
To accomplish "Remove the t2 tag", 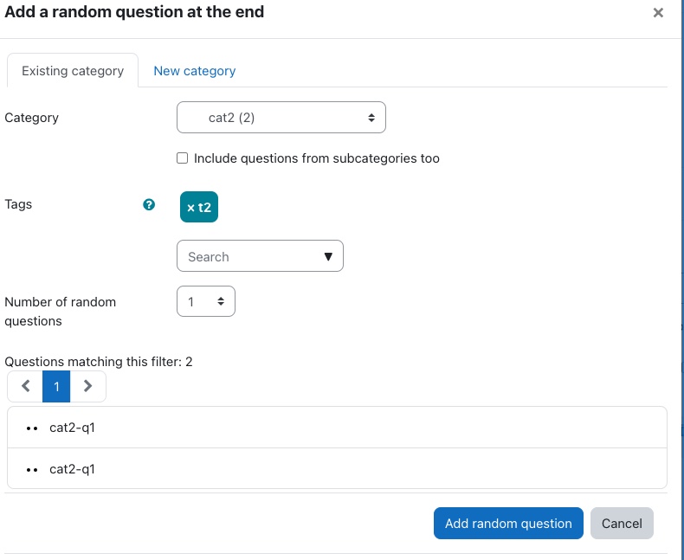I will point(199,207).
